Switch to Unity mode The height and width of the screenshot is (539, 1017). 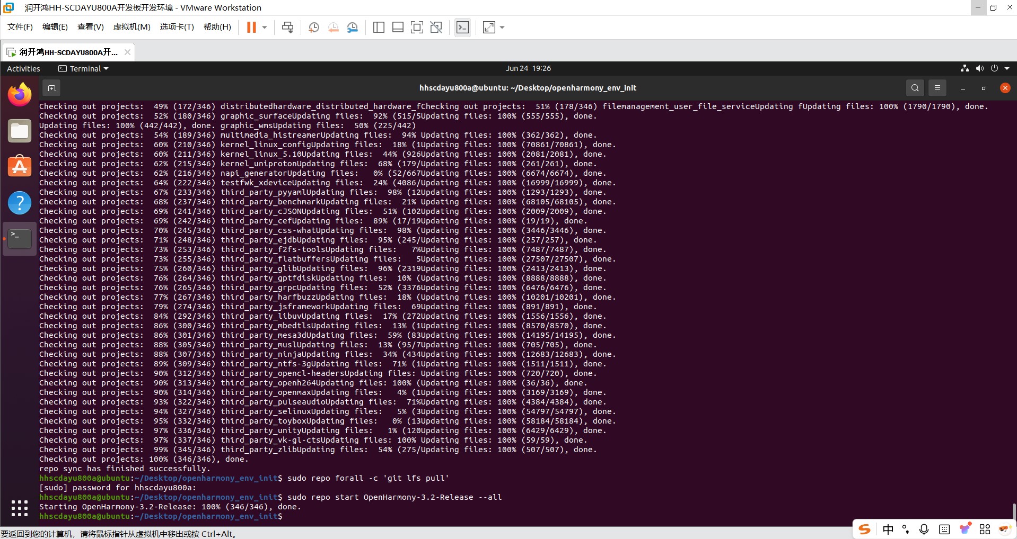click(x=436, y=28)
